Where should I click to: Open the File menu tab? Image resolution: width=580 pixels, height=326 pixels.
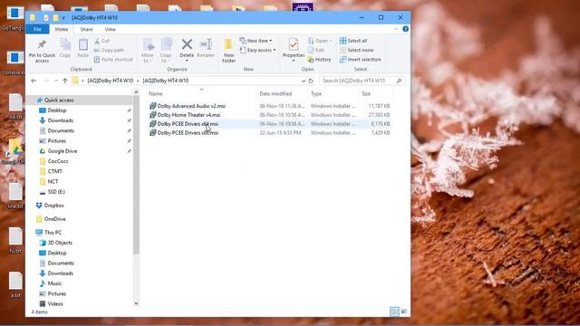coord(37,29)
